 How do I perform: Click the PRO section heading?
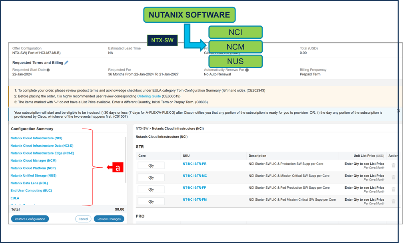click(140, 216)
